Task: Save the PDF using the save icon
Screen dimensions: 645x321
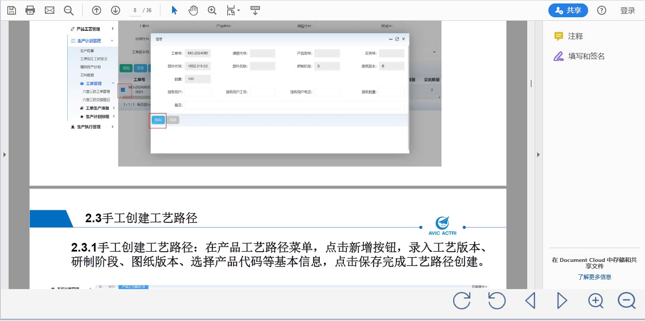Action: click(12, 10)
